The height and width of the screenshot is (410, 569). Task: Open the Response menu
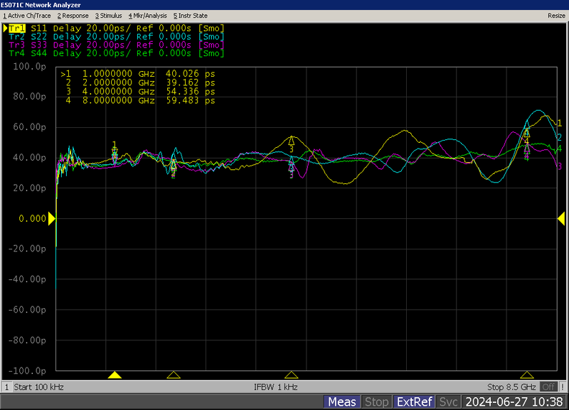click(73, 15)
